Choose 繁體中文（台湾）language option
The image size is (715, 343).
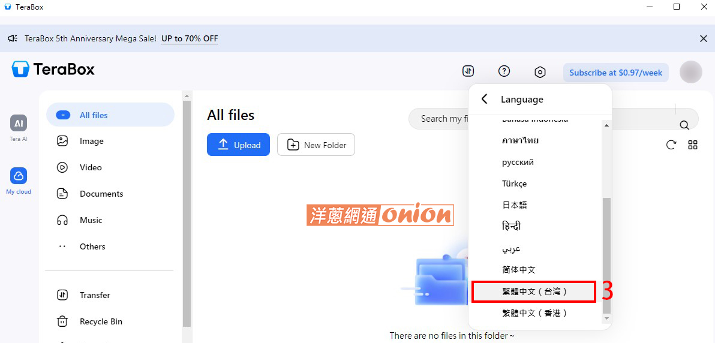coord(533,291)
